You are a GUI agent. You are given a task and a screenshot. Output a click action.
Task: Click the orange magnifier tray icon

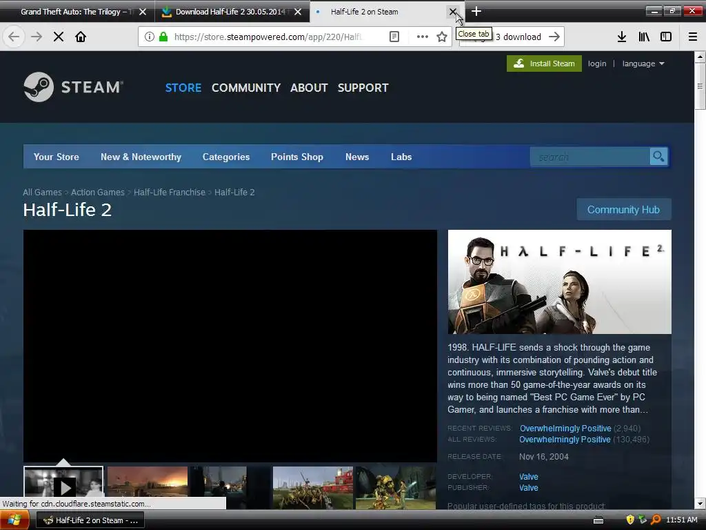[x=656, y=520]
